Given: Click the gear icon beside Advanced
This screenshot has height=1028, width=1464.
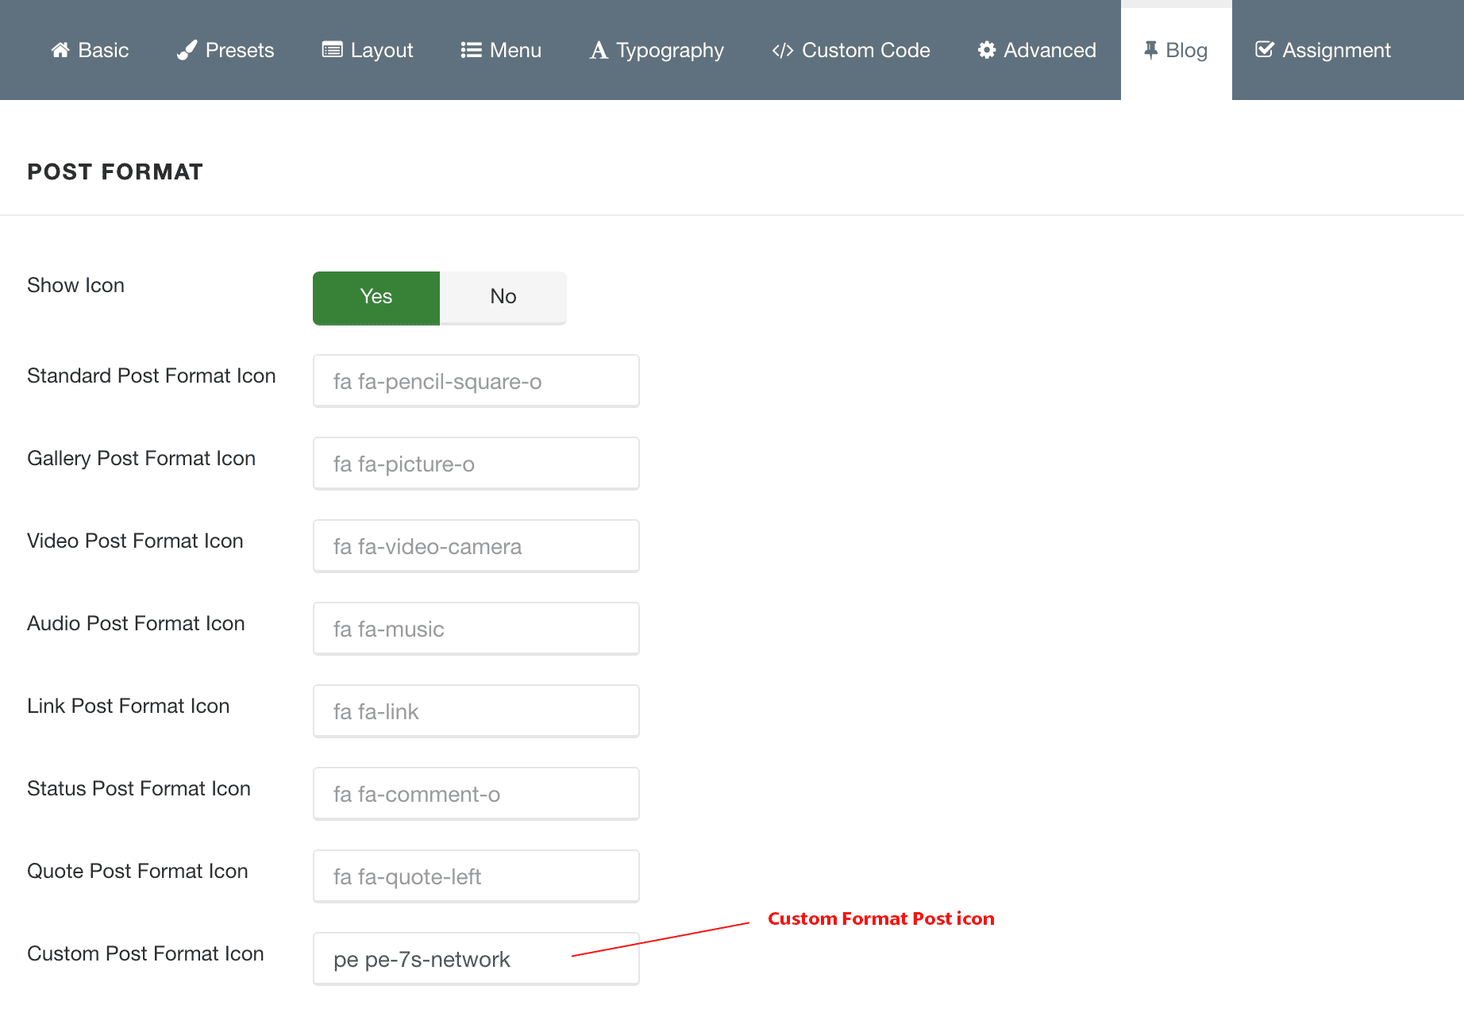Looking at the screenshot, I should (986, 50).
